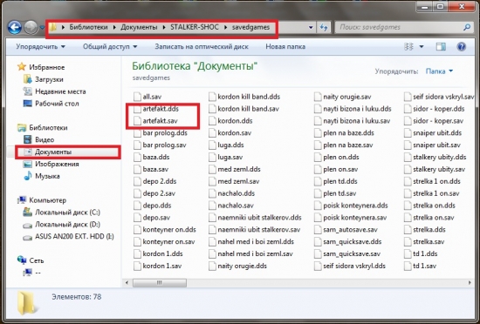Click Документы in the address breadcrumb
The height and width of the screenshot is (324, 480).
(x=139, y=27)
